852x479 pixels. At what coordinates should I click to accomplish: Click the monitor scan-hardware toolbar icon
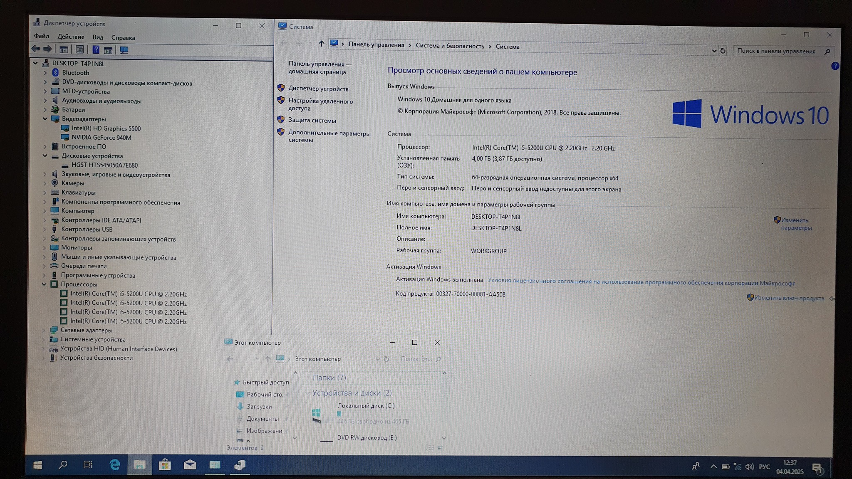[x=124, y=50]
